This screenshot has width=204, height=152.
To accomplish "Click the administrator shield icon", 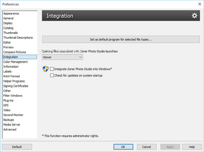I will [x=45, y=69].
